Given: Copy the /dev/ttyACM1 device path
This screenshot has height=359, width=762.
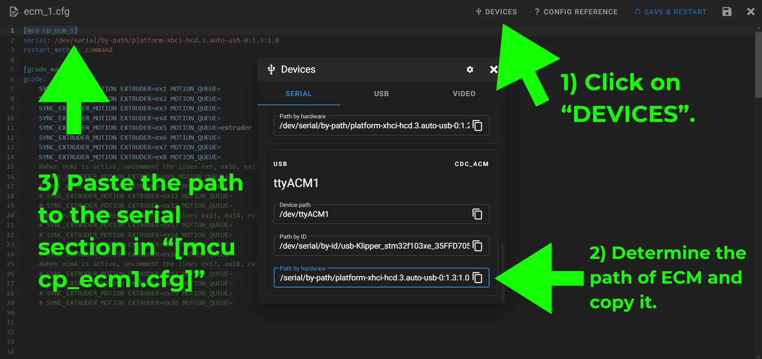Looking at the screenshot, I should [x=477, y=214].
